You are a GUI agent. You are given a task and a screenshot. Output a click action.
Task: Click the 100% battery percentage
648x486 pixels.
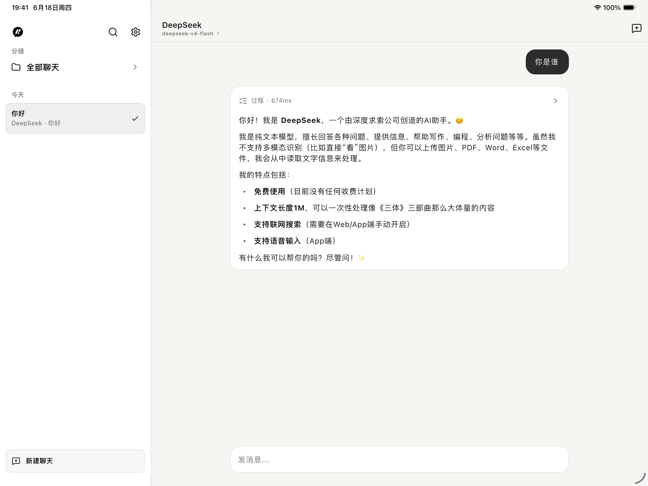(612, 7)
